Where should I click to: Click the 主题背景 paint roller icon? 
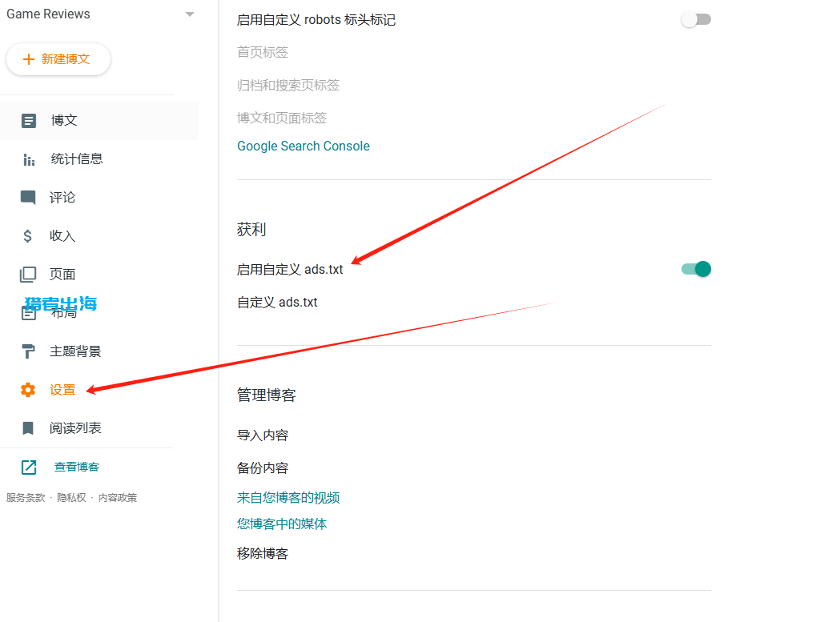[x=28, y=351]
